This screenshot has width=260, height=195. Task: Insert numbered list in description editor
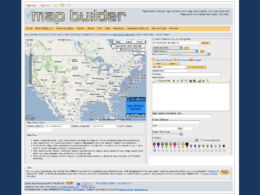[182, 81]
